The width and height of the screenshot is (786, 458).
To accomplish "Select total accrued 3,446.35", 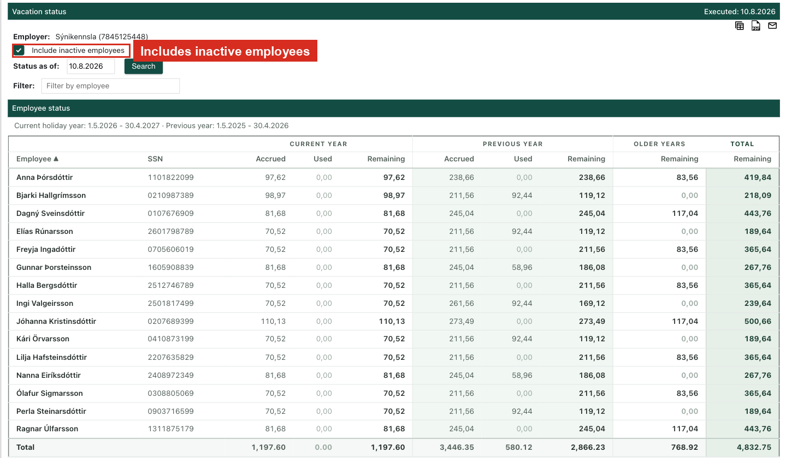I will pos(457,447).
